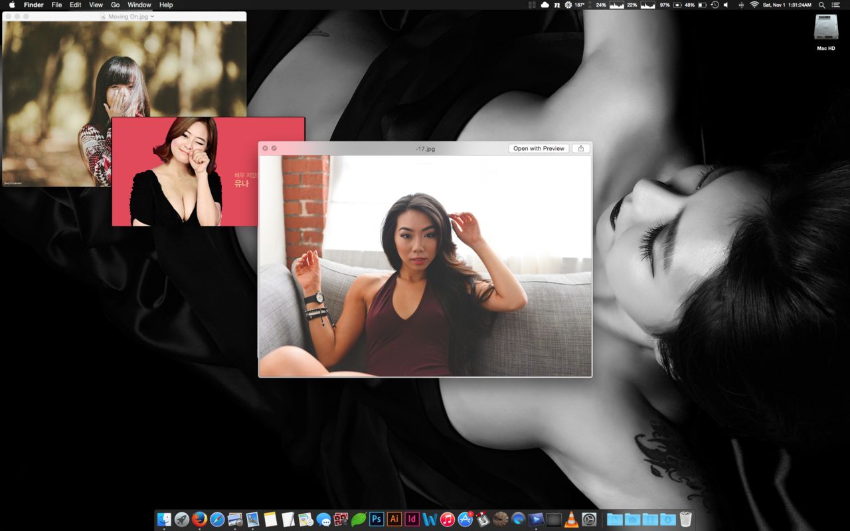Open Spotlight search in menu bar

(x=822, y=5)
